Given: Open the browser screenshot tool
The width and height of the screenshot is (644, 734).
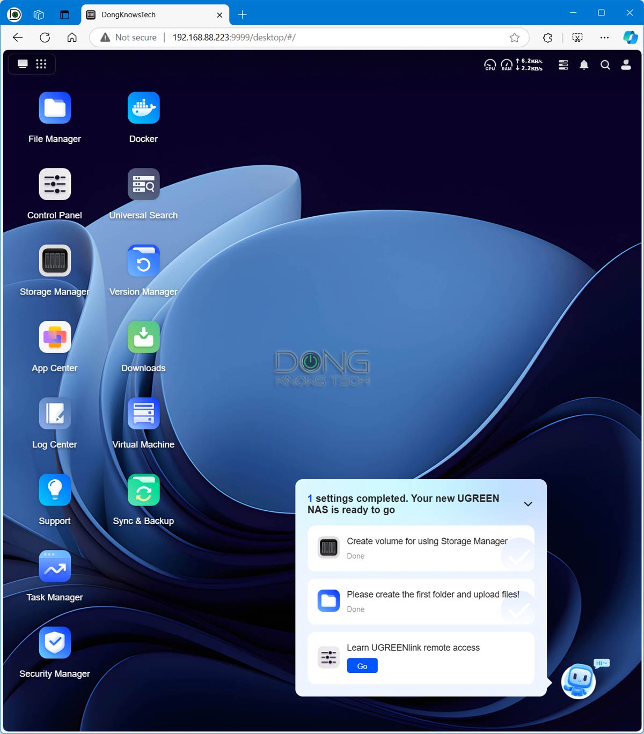Looking at the screenshot, I should click(x=577, y=38).
